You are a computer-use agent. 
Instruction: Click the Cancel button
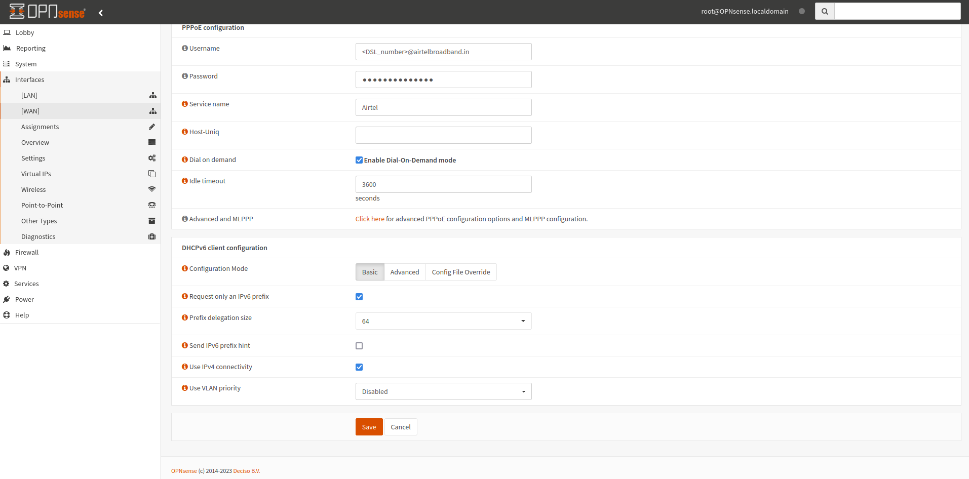[x=401, y=427]
